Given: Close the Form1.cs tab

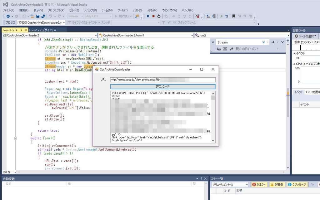Looking at the screenshot, I should coord(26,30).
